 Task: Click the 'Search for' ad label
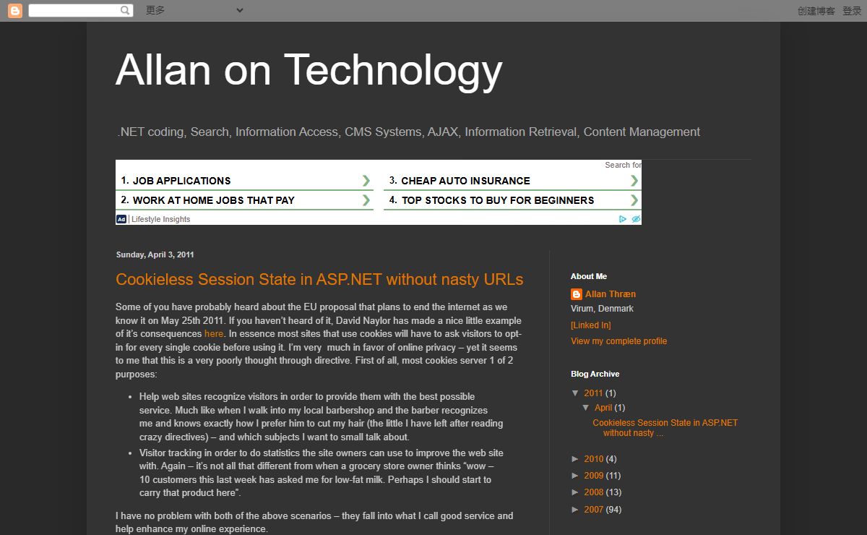(623, 165)
